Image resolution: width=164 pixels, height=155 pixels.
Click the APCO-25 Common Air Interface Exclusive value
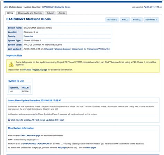[43, 45]
